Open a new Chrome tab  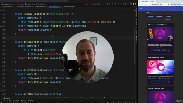(158, 1)
